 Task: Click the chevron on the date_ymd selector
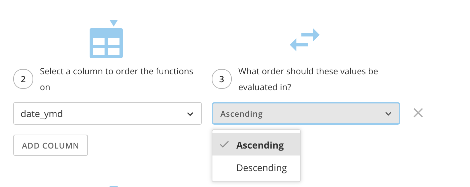point(190,114)
